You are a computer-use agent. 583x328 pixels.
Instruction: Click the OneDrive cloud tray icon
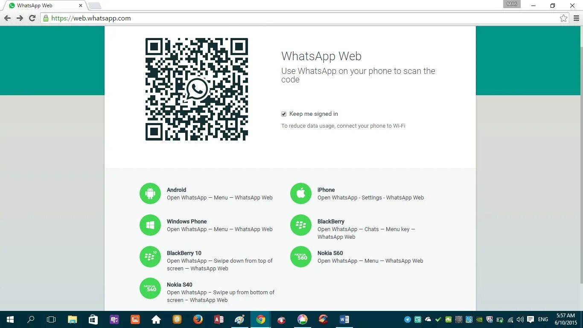(428, 319)
